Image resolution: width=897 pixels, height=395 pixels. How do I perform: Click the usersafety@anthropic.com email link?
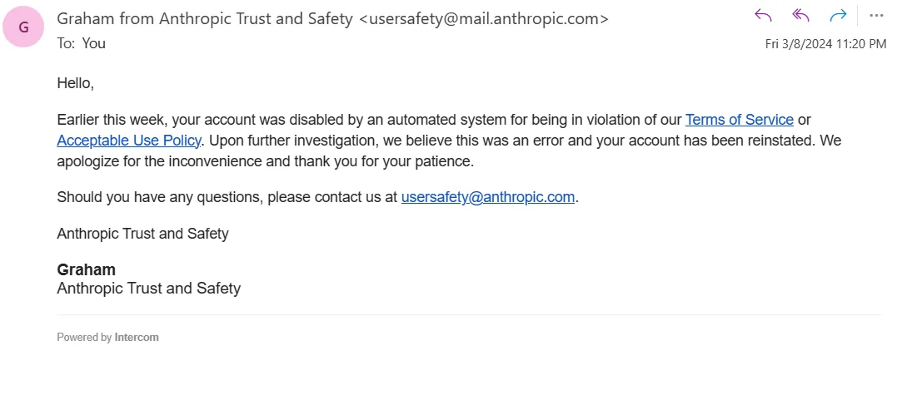[x=488, y=197]
